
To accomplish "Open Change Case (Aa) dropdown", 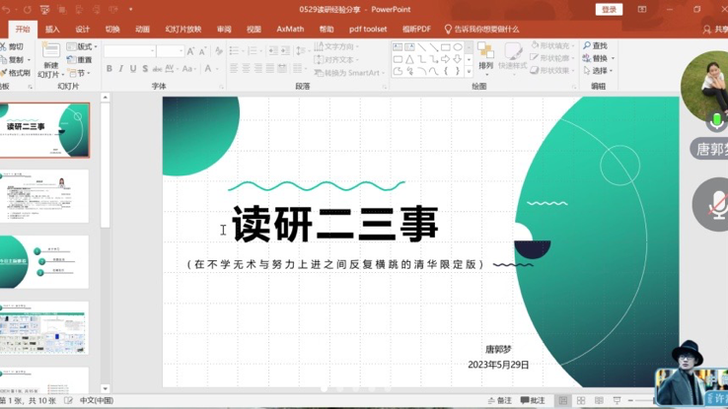I will [x=189, y=69].
